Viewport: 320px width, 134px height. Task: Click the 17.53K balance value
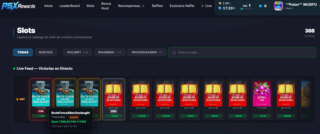229,8
